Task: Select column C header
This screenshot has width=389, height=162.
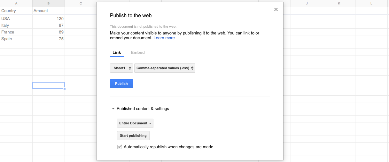Action: (x=81, y=4)
